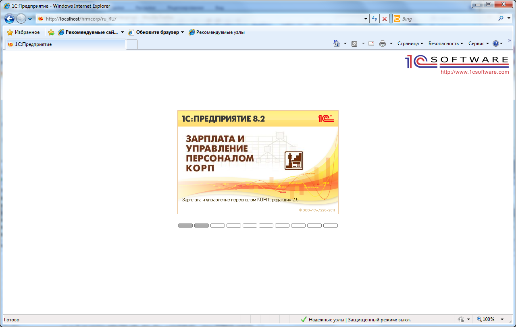
Task: Open the Сервис menu
Action: 479,43
